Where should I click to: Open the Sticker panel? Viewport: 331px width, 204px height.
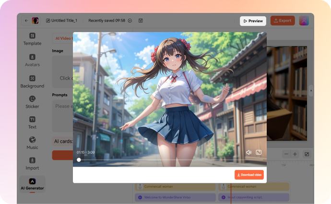(x=32, y=102)
